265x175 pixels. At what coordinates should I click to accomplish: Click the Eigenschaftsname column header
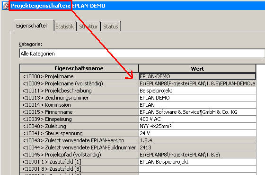click(x=79, y=68)
